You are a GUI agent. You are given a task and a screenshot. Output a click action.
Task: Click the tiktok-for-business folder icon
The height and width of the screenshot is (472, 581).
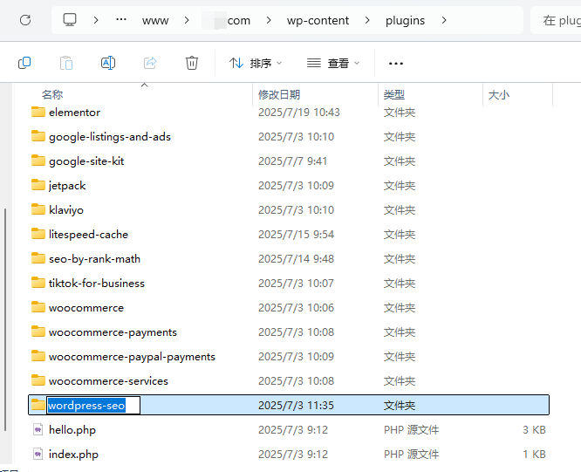pyautogui.click(x=38, y=283)
